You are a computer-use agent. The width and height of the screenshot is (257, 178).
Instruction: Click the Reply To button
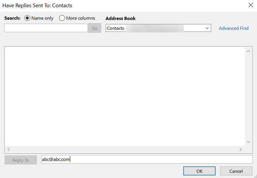tap(21, 160)
